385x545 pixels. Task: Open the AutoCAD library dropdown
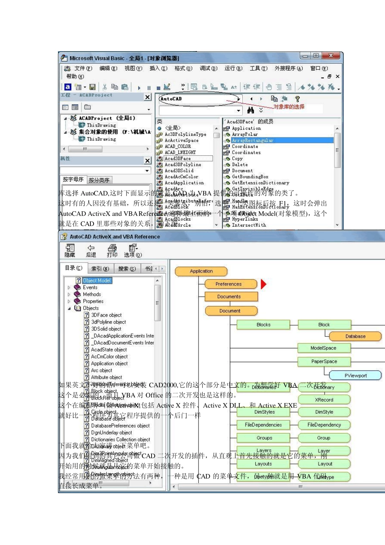[x=238, y=99]
